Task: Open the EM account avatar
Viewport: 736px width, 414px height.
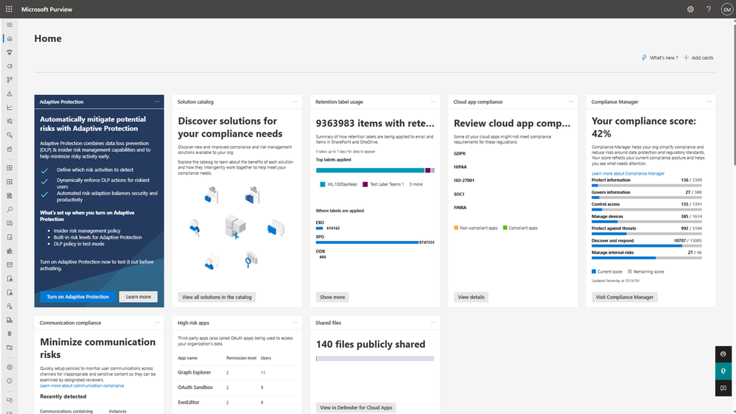Action: coord(726,10)
